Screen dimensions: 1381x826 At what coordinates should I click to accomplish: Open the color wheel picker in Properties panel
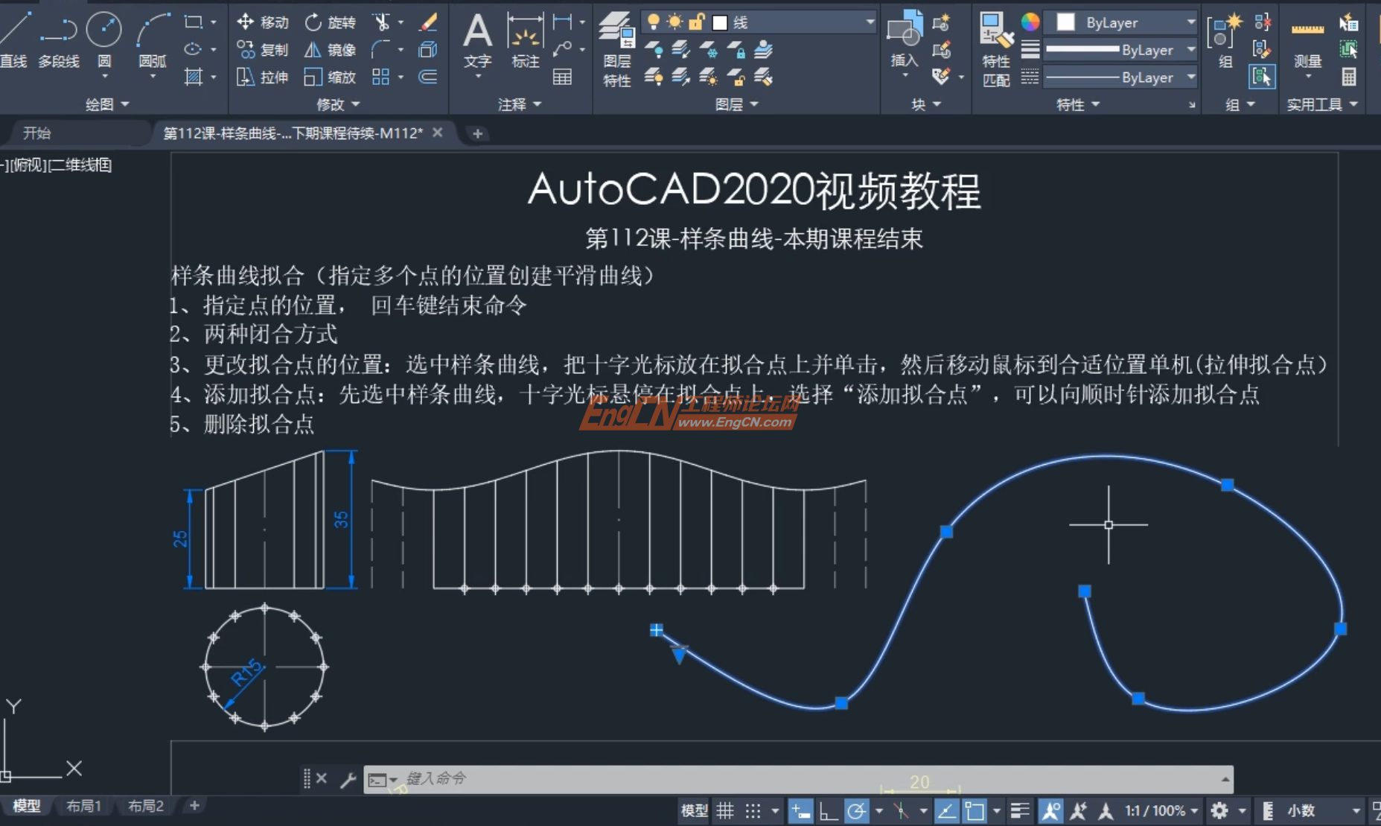pos(1030,22)
